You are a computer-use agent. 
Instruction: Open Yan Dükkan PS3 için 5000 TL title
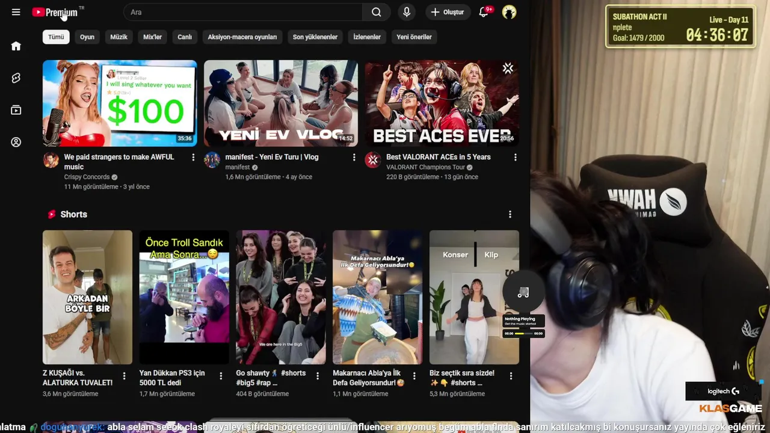[172, 378]
